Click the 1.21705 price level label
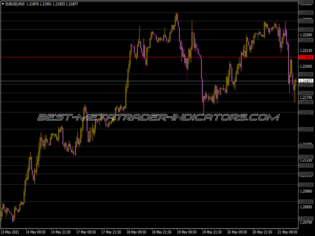 coord(306,102)
